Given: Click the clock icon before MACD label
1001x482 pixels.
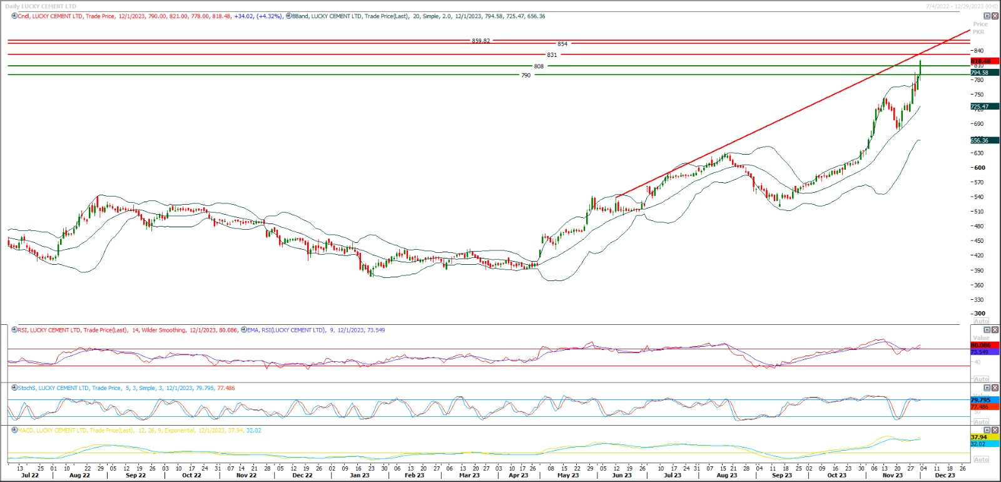Looking at the screenshot, I should coord(14,431).
